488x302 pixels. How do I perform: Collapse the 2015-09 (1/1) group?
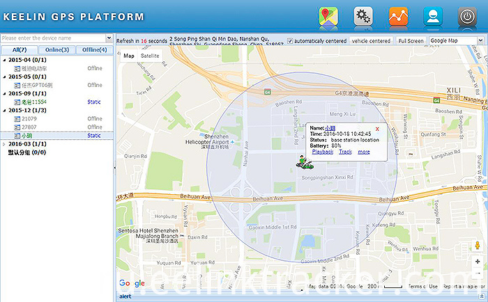[4, 93]
